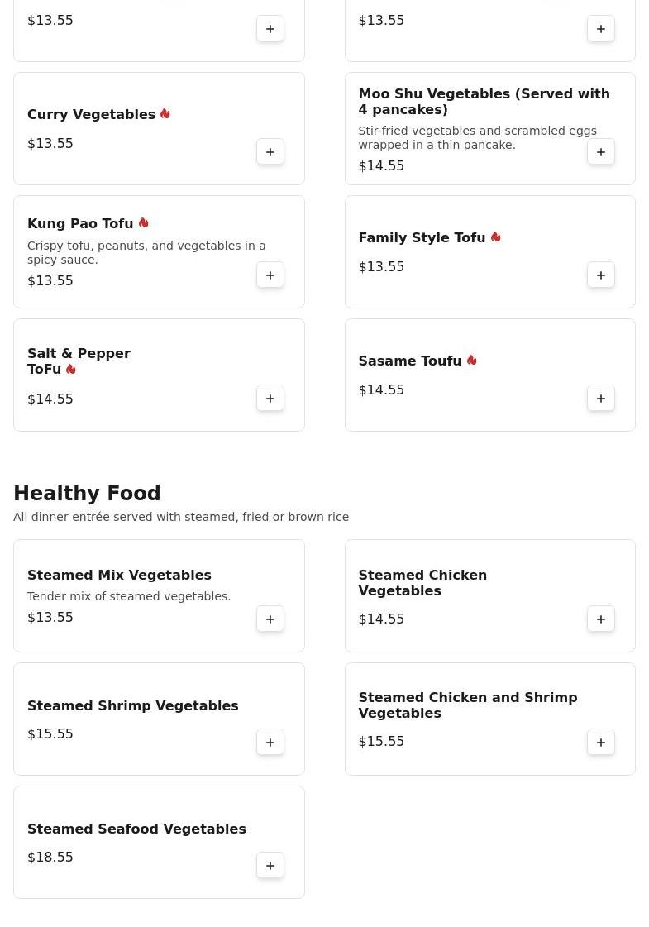The image size is (649, 927).
Task: Select the Healthy Food section heading
Action: click(x=87, y=494)
